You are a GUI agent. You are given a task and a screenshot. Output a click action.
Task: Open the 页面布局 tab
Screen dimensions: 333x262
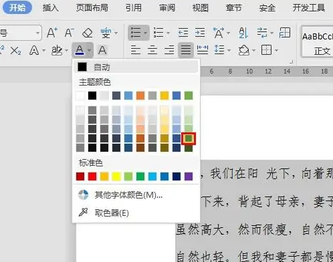click(92, 8)
